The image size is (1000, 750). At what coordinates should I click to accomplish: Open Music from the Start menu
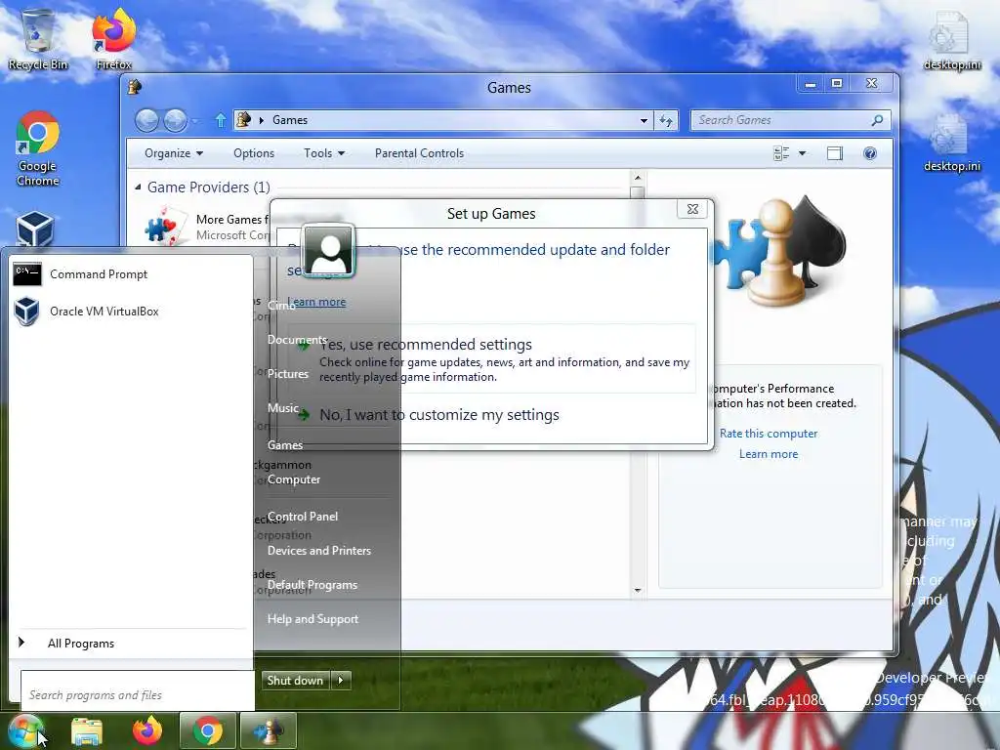click(282, 408)
